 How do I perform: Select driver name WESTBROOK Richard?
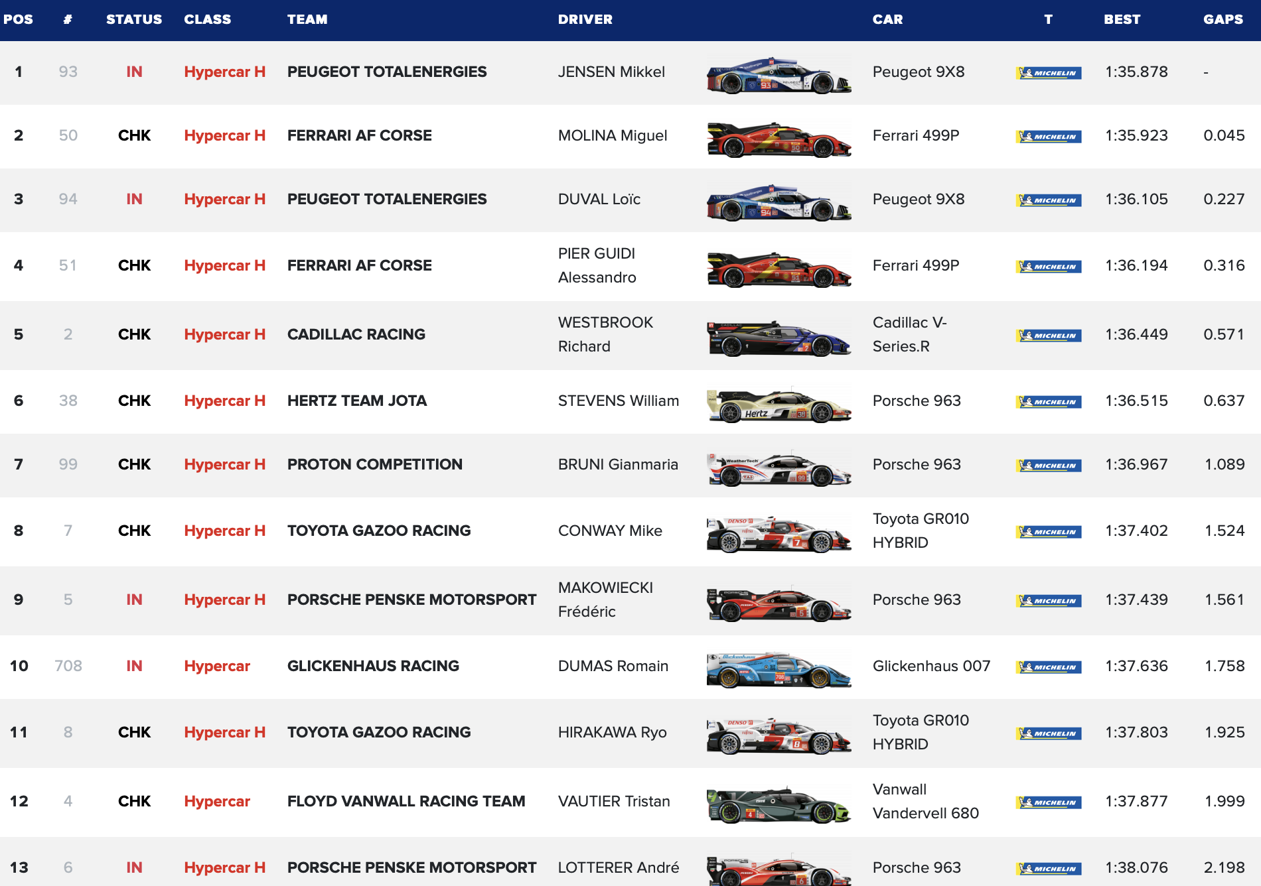click(605, 334)
